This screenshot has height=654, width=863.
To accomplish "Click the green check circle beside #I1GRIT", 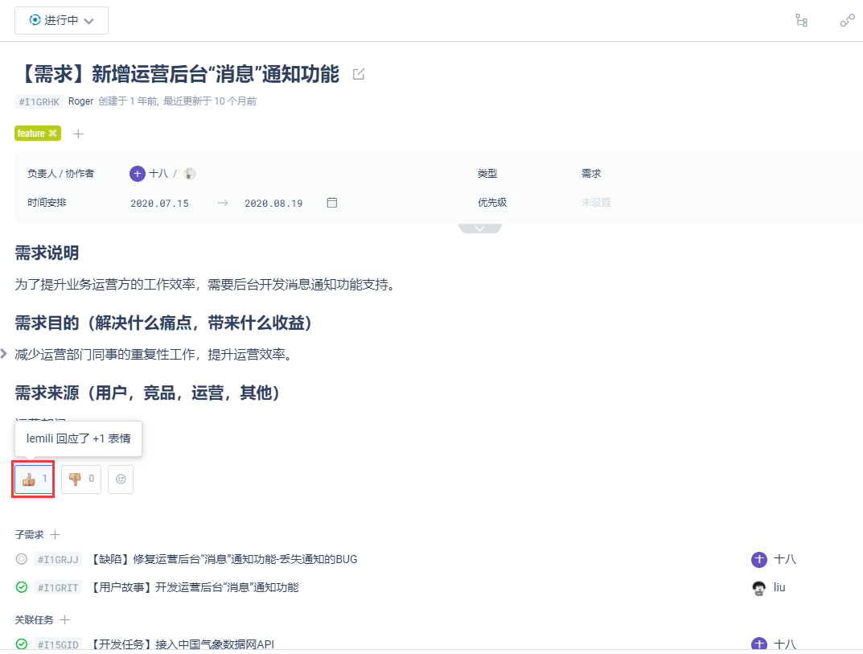I will point(20,587).
